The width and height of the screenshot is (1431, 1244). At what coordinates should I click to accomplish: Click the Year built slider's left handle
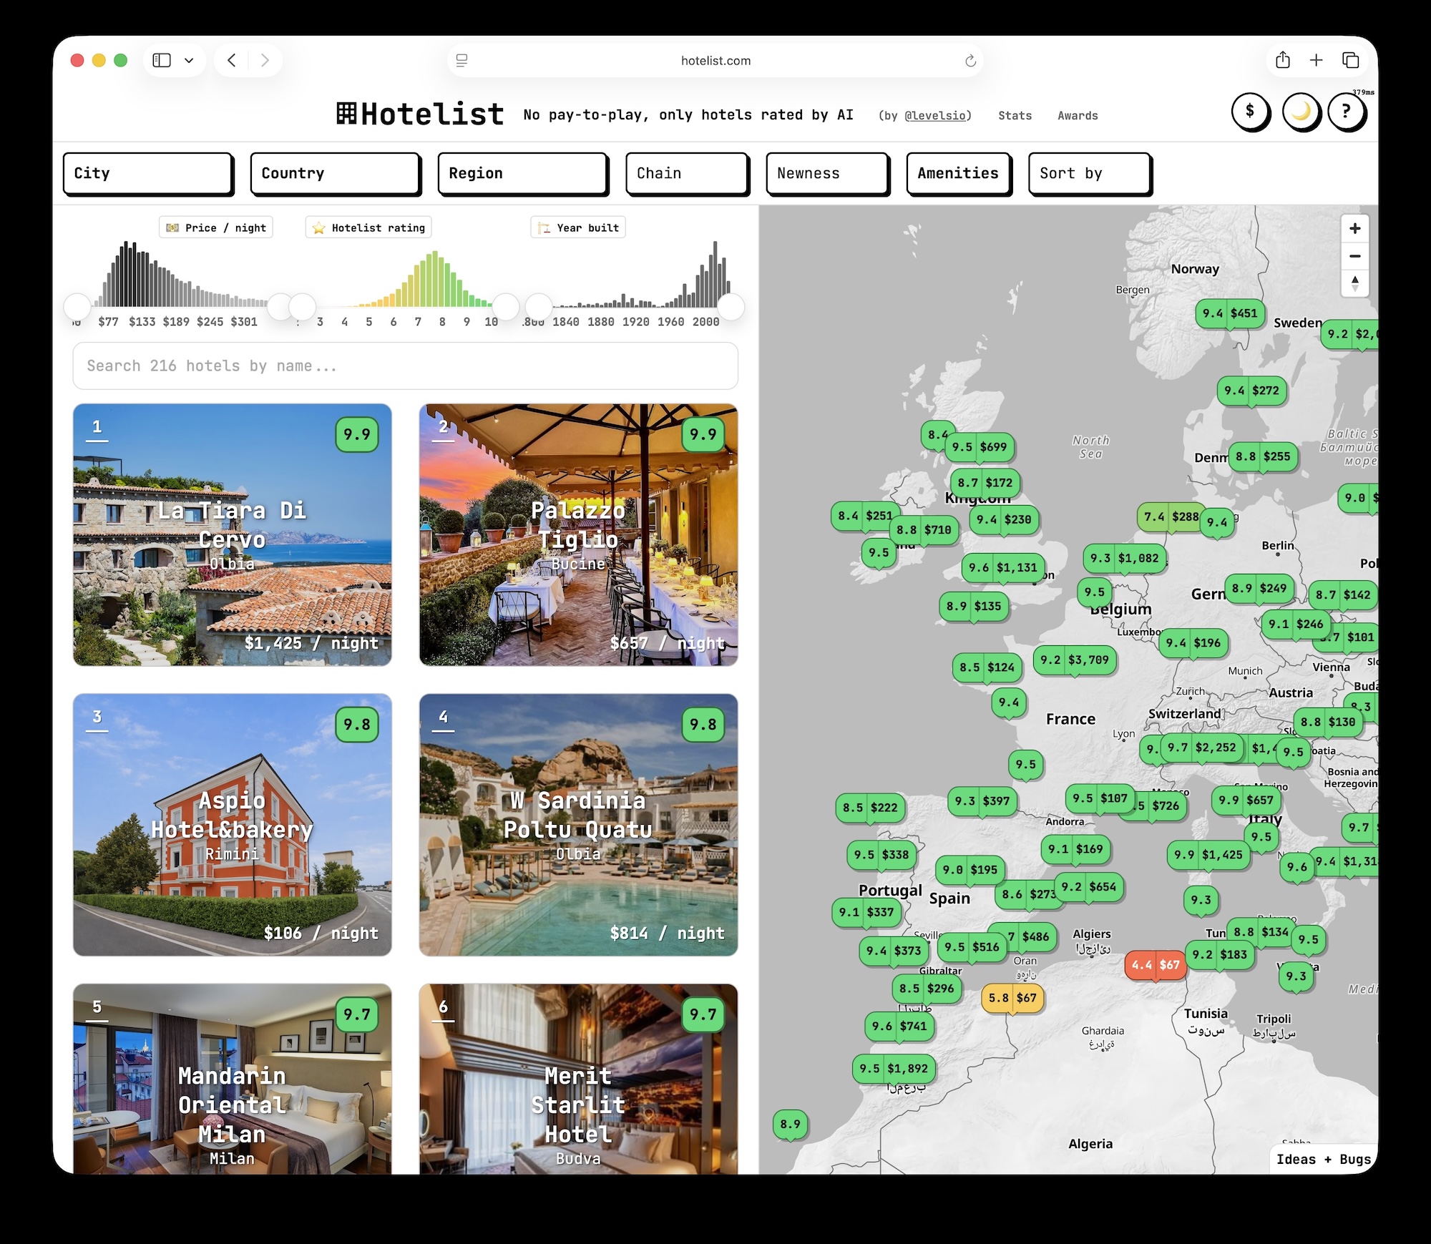pyautogui.click(x=539, y=307)
